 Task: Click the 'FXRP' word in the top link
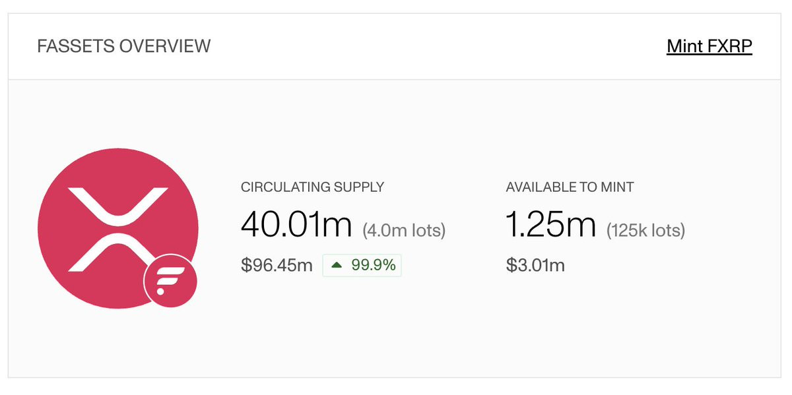[x=731, y=47]
